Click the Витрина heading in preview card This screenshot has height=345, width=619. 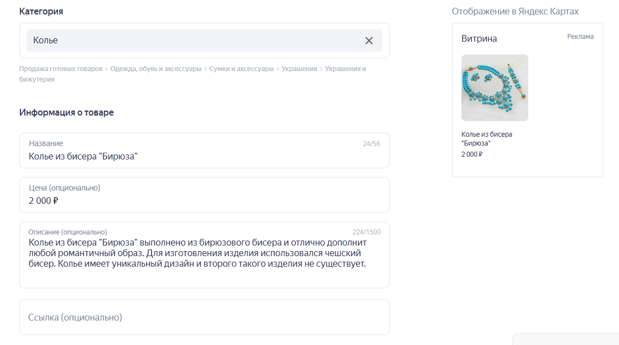479,39
